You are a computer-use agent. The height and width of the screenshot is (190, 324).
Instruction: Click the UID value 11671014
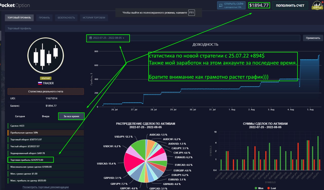click(51, 98)
